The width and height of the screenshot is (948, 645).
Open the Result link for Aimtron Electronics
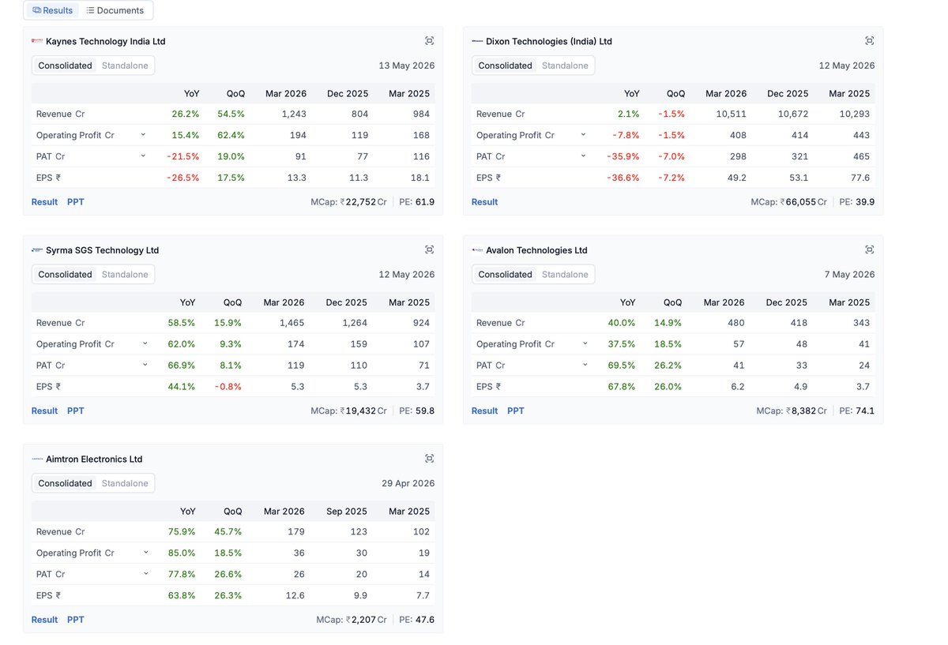coord(44,620)
